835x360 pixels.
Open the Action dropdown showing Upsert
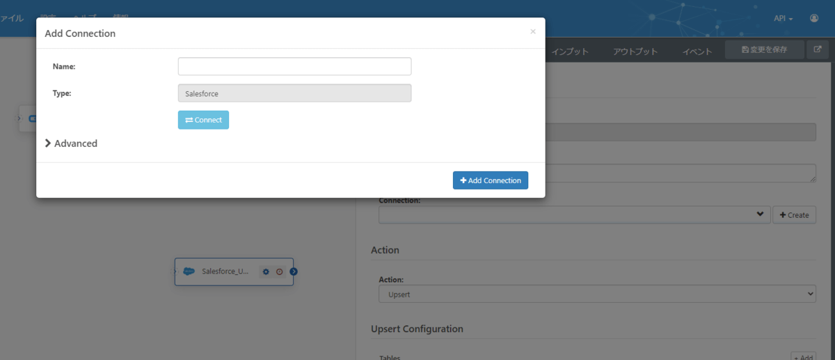click(x=597, y=294)
